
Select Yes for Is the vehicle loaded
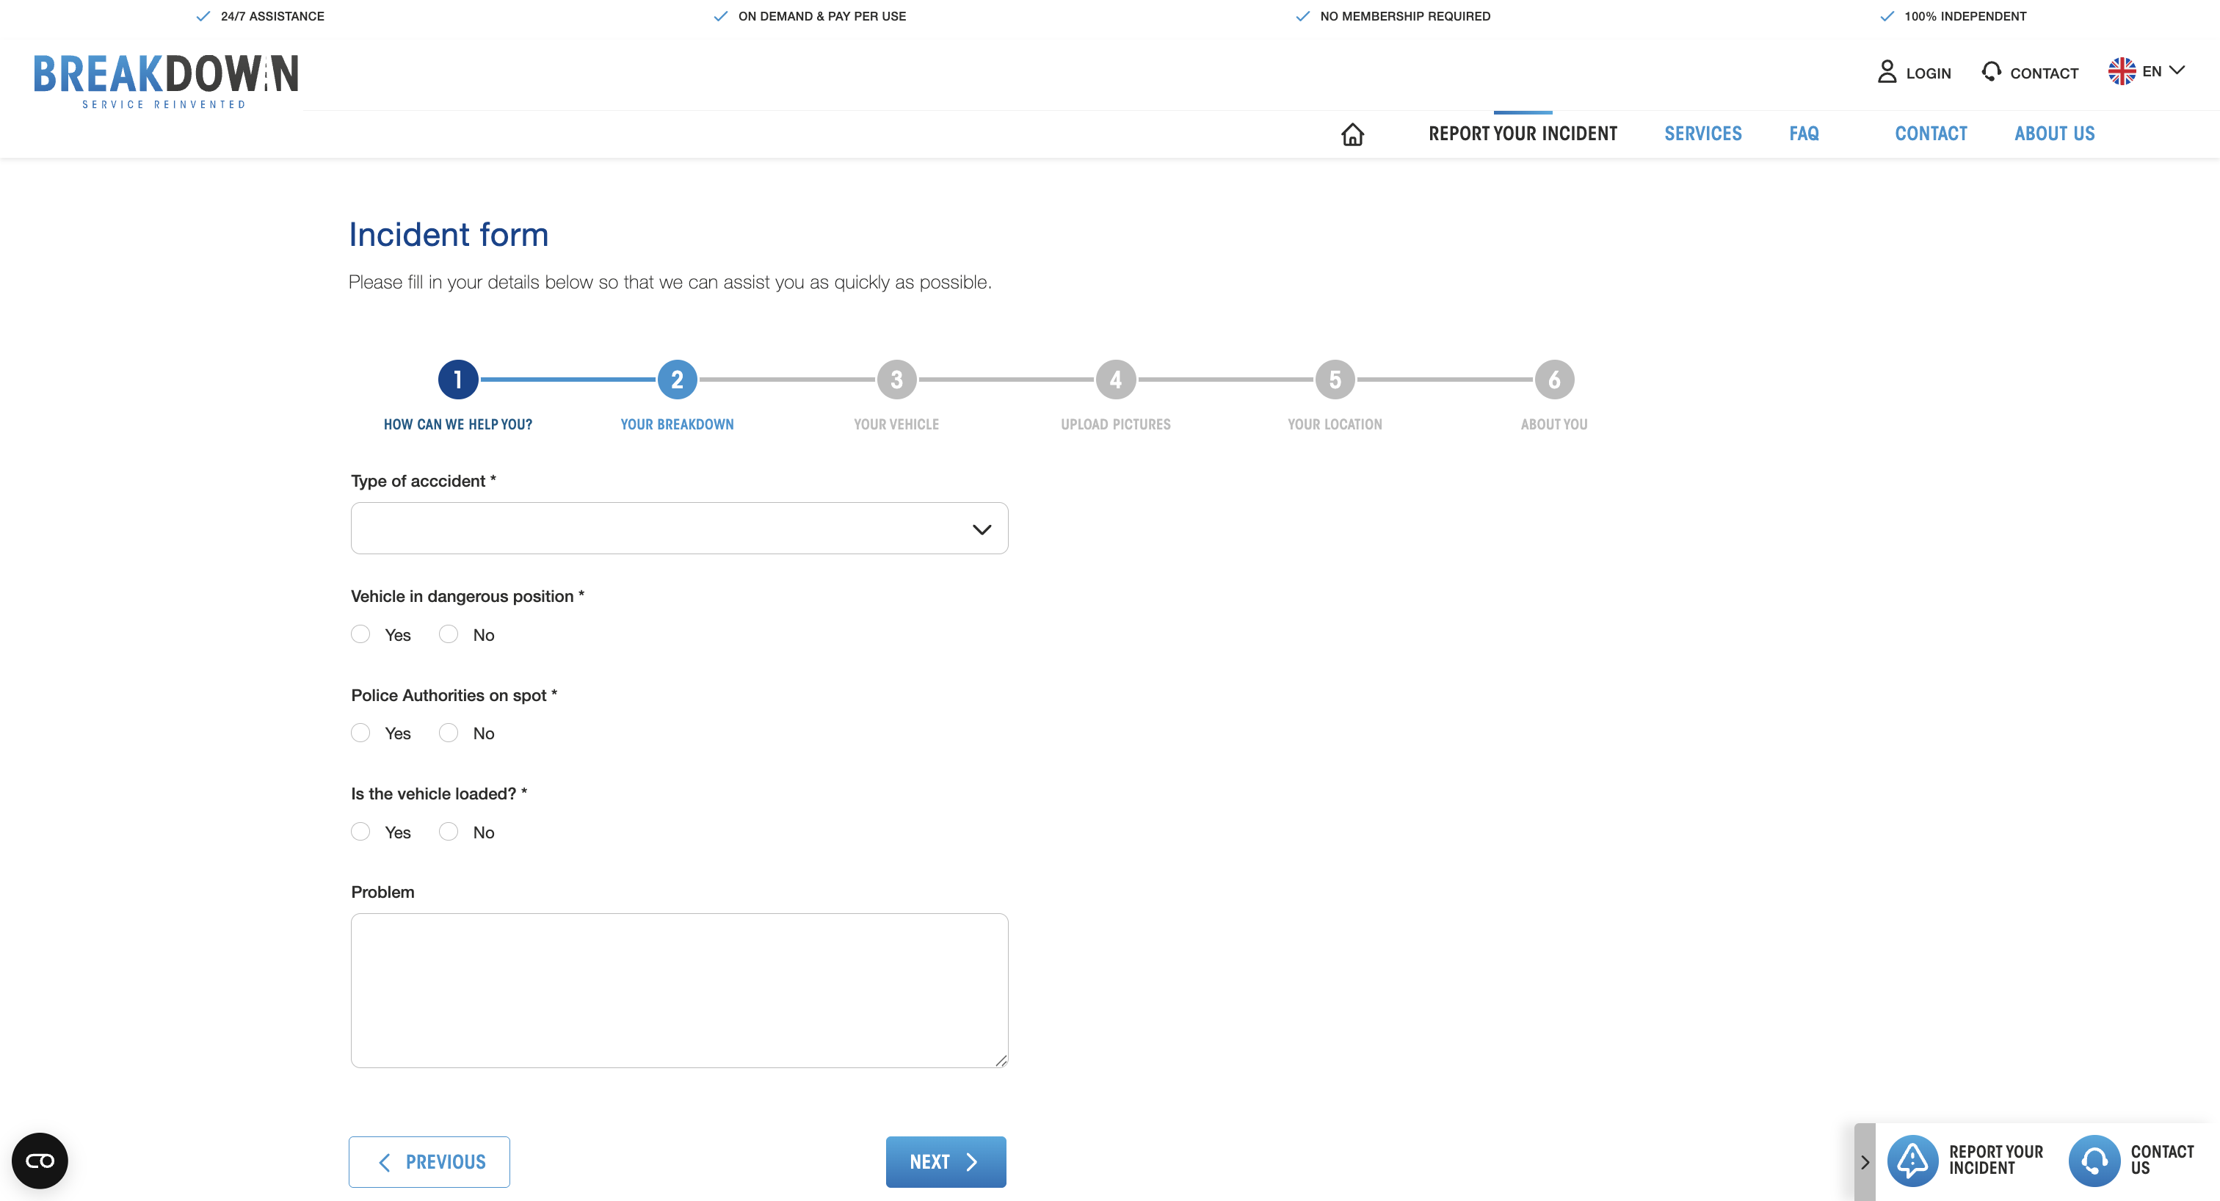point(360,832)
